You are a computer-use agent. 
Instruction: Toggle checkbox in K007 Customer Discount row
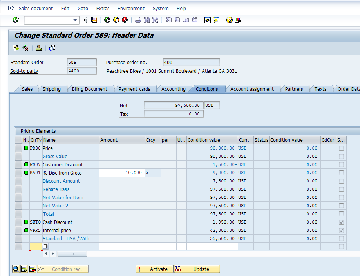click(x=342, y=165)
